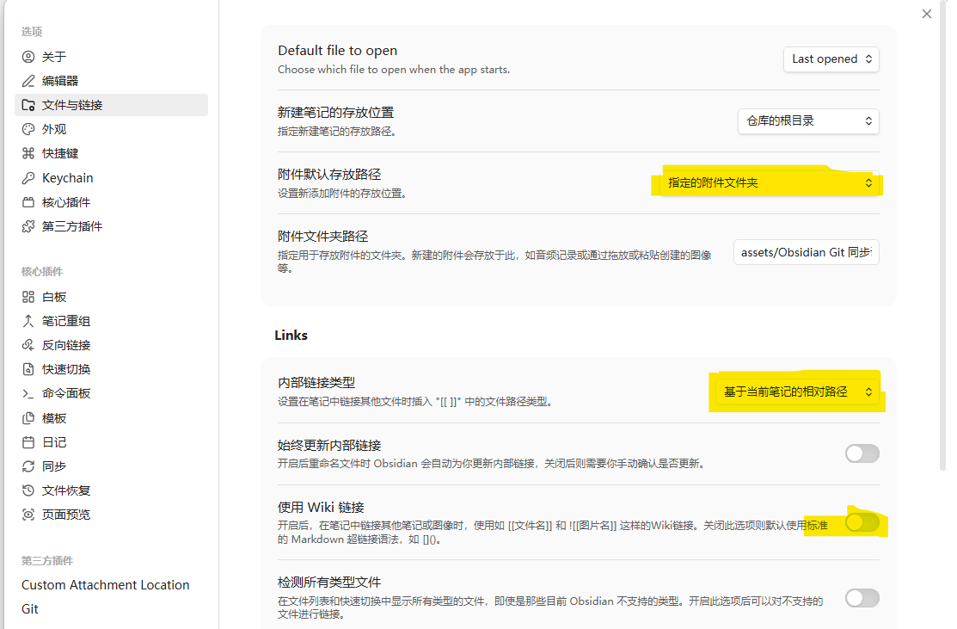This screenshot has height=629, width=957.
Task: Open the 快捷键 settings section
Action: [54, 152]
